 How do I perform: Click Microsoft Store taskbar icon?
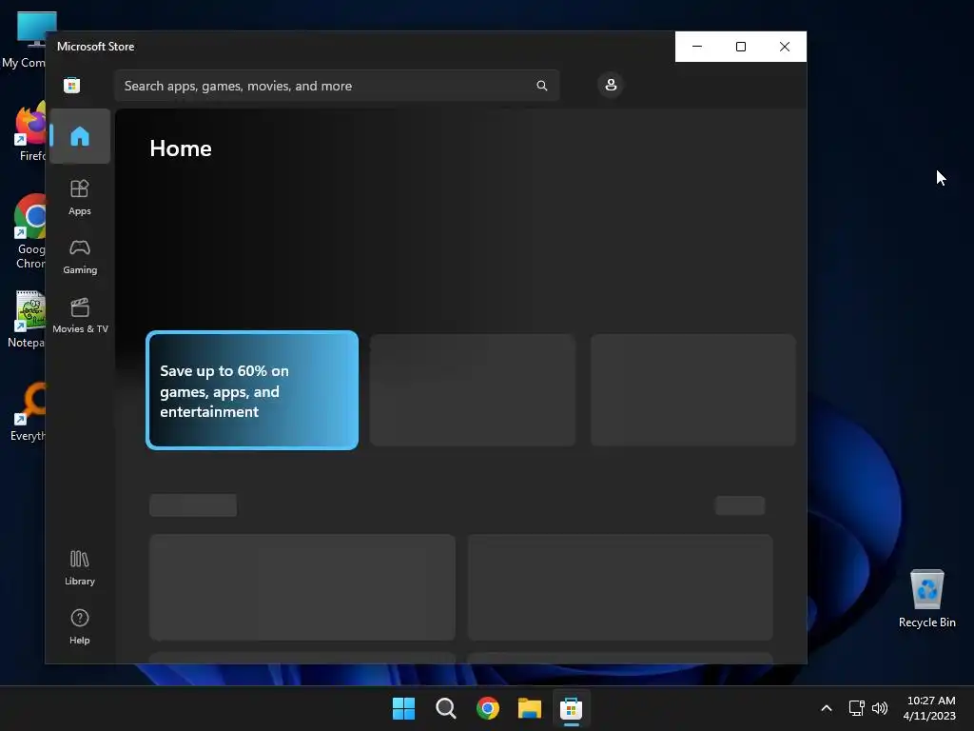coord(571,708)
